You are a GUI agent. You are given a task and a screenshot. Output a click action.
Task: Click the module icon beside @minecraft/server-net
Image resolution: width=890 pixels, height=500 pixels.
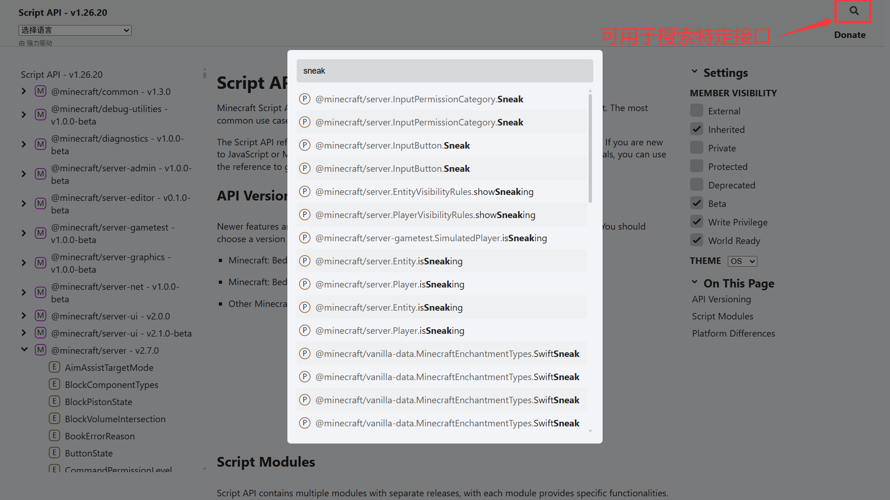click(41, 293)
